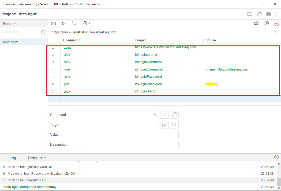Select row 7 id=loginButton target

point(145,91)
